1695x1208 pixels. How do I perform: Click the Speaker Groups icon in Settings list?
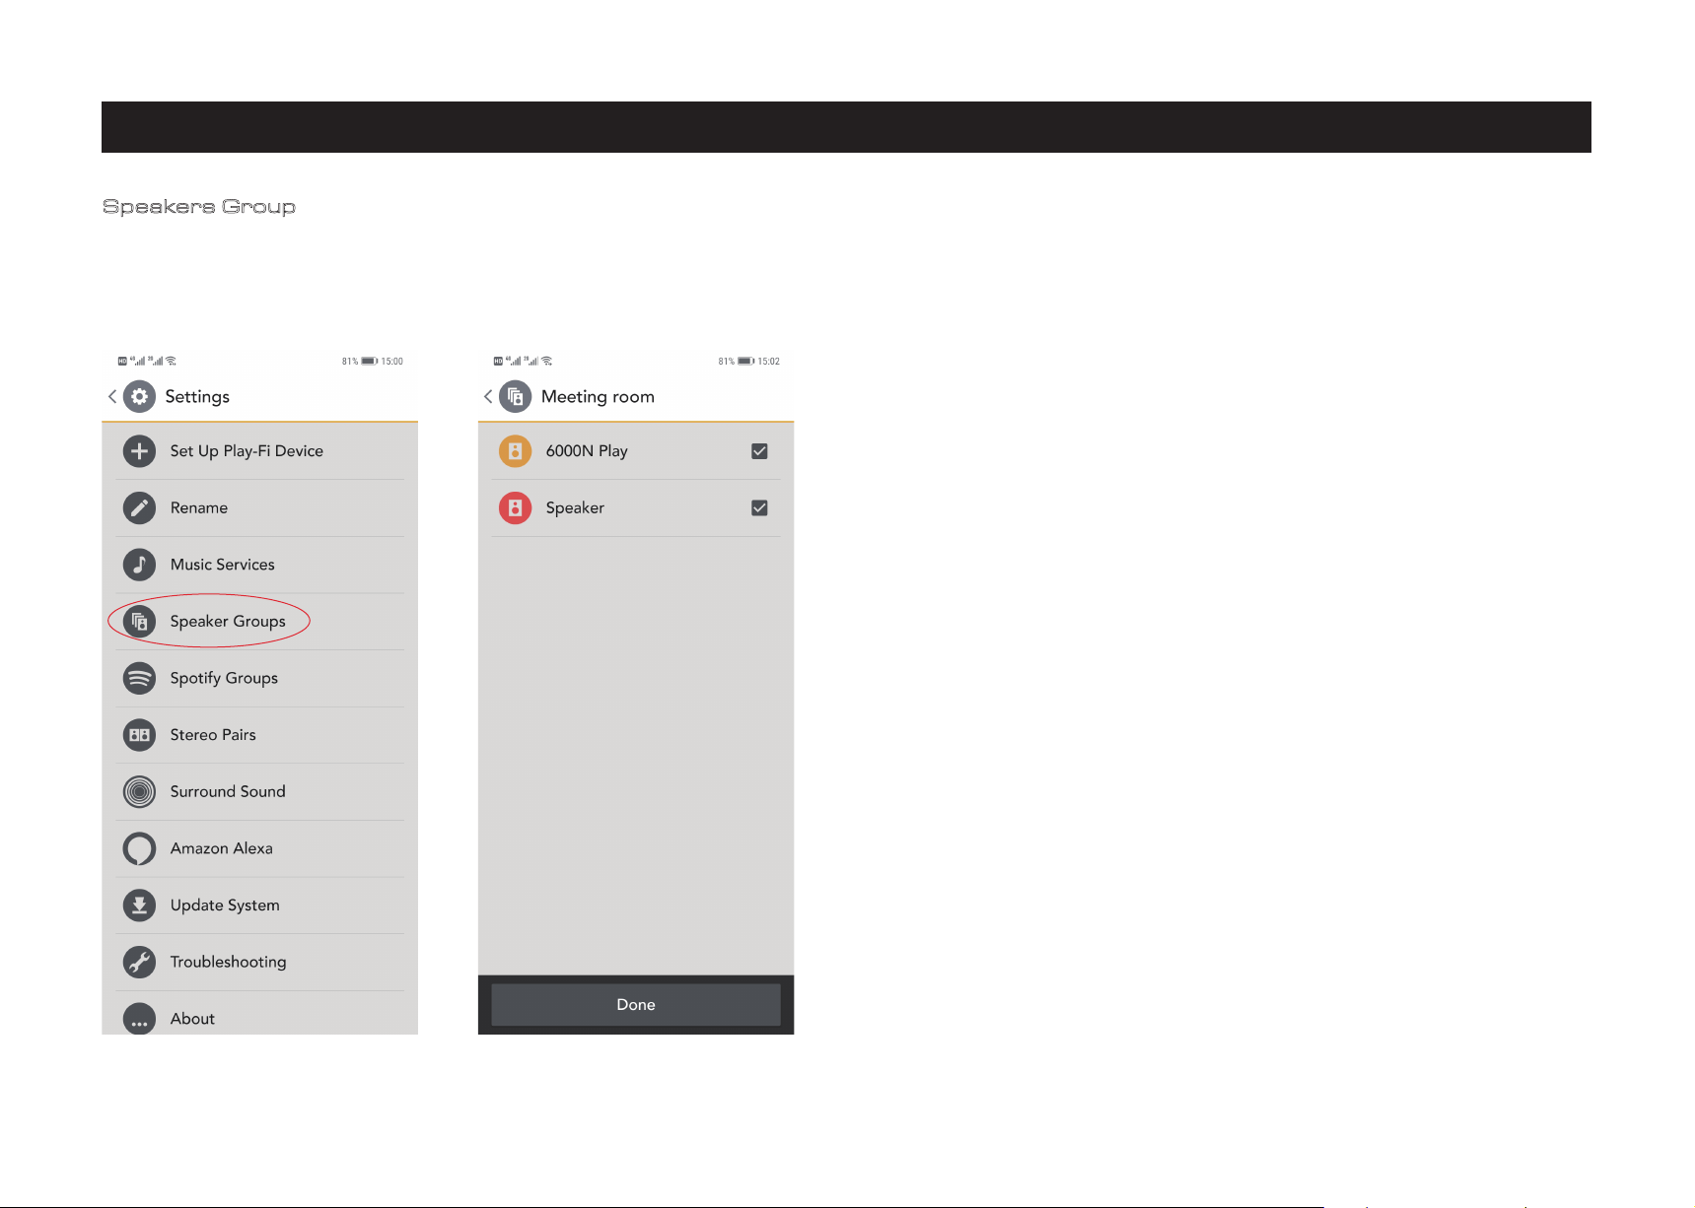click(139, 622)
